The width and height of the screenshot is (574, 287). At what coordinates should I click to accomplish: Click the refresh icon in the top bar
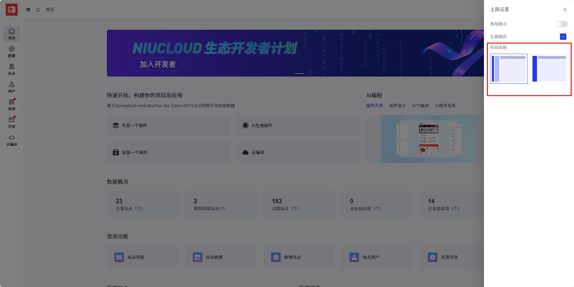tap(38, 10)
